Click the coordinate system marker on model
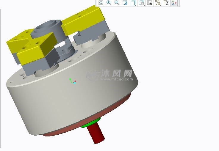Viewport: 219px width, 151px height. (x=73, y=81)
